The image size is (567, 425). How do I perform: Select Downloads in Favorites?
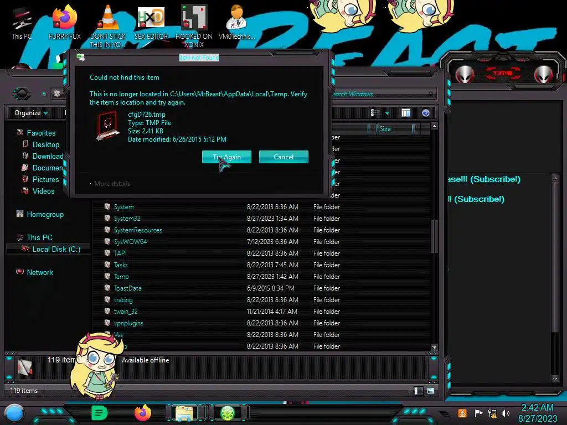[x=43, y=156]
